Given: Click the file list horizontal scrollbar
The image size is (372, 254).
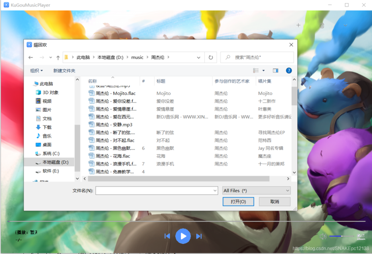Looking at the screenshot, I should pos(178,179).
